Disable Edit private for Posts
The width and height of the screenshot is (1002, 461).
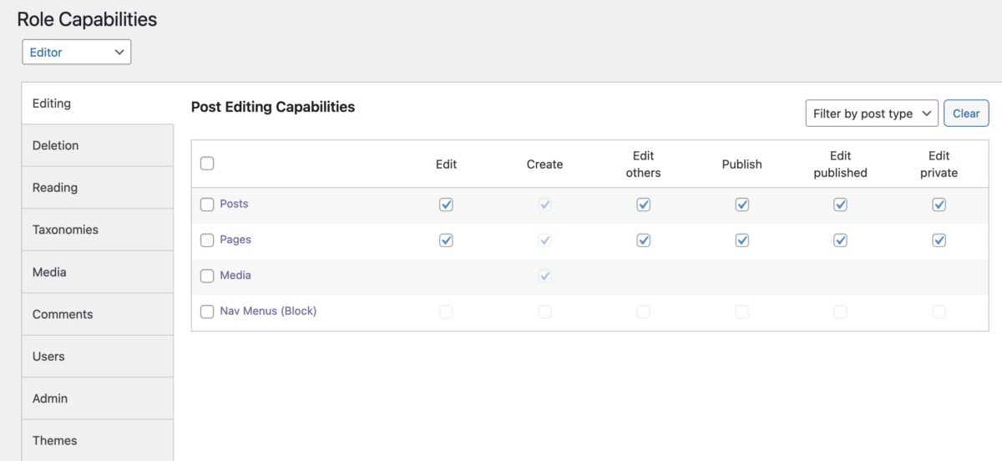(x=939, y=205)
